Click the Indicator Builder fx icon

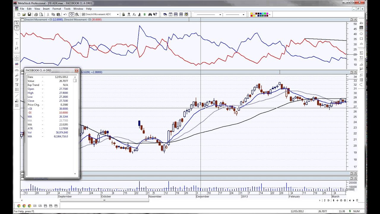tap(134, 14)
